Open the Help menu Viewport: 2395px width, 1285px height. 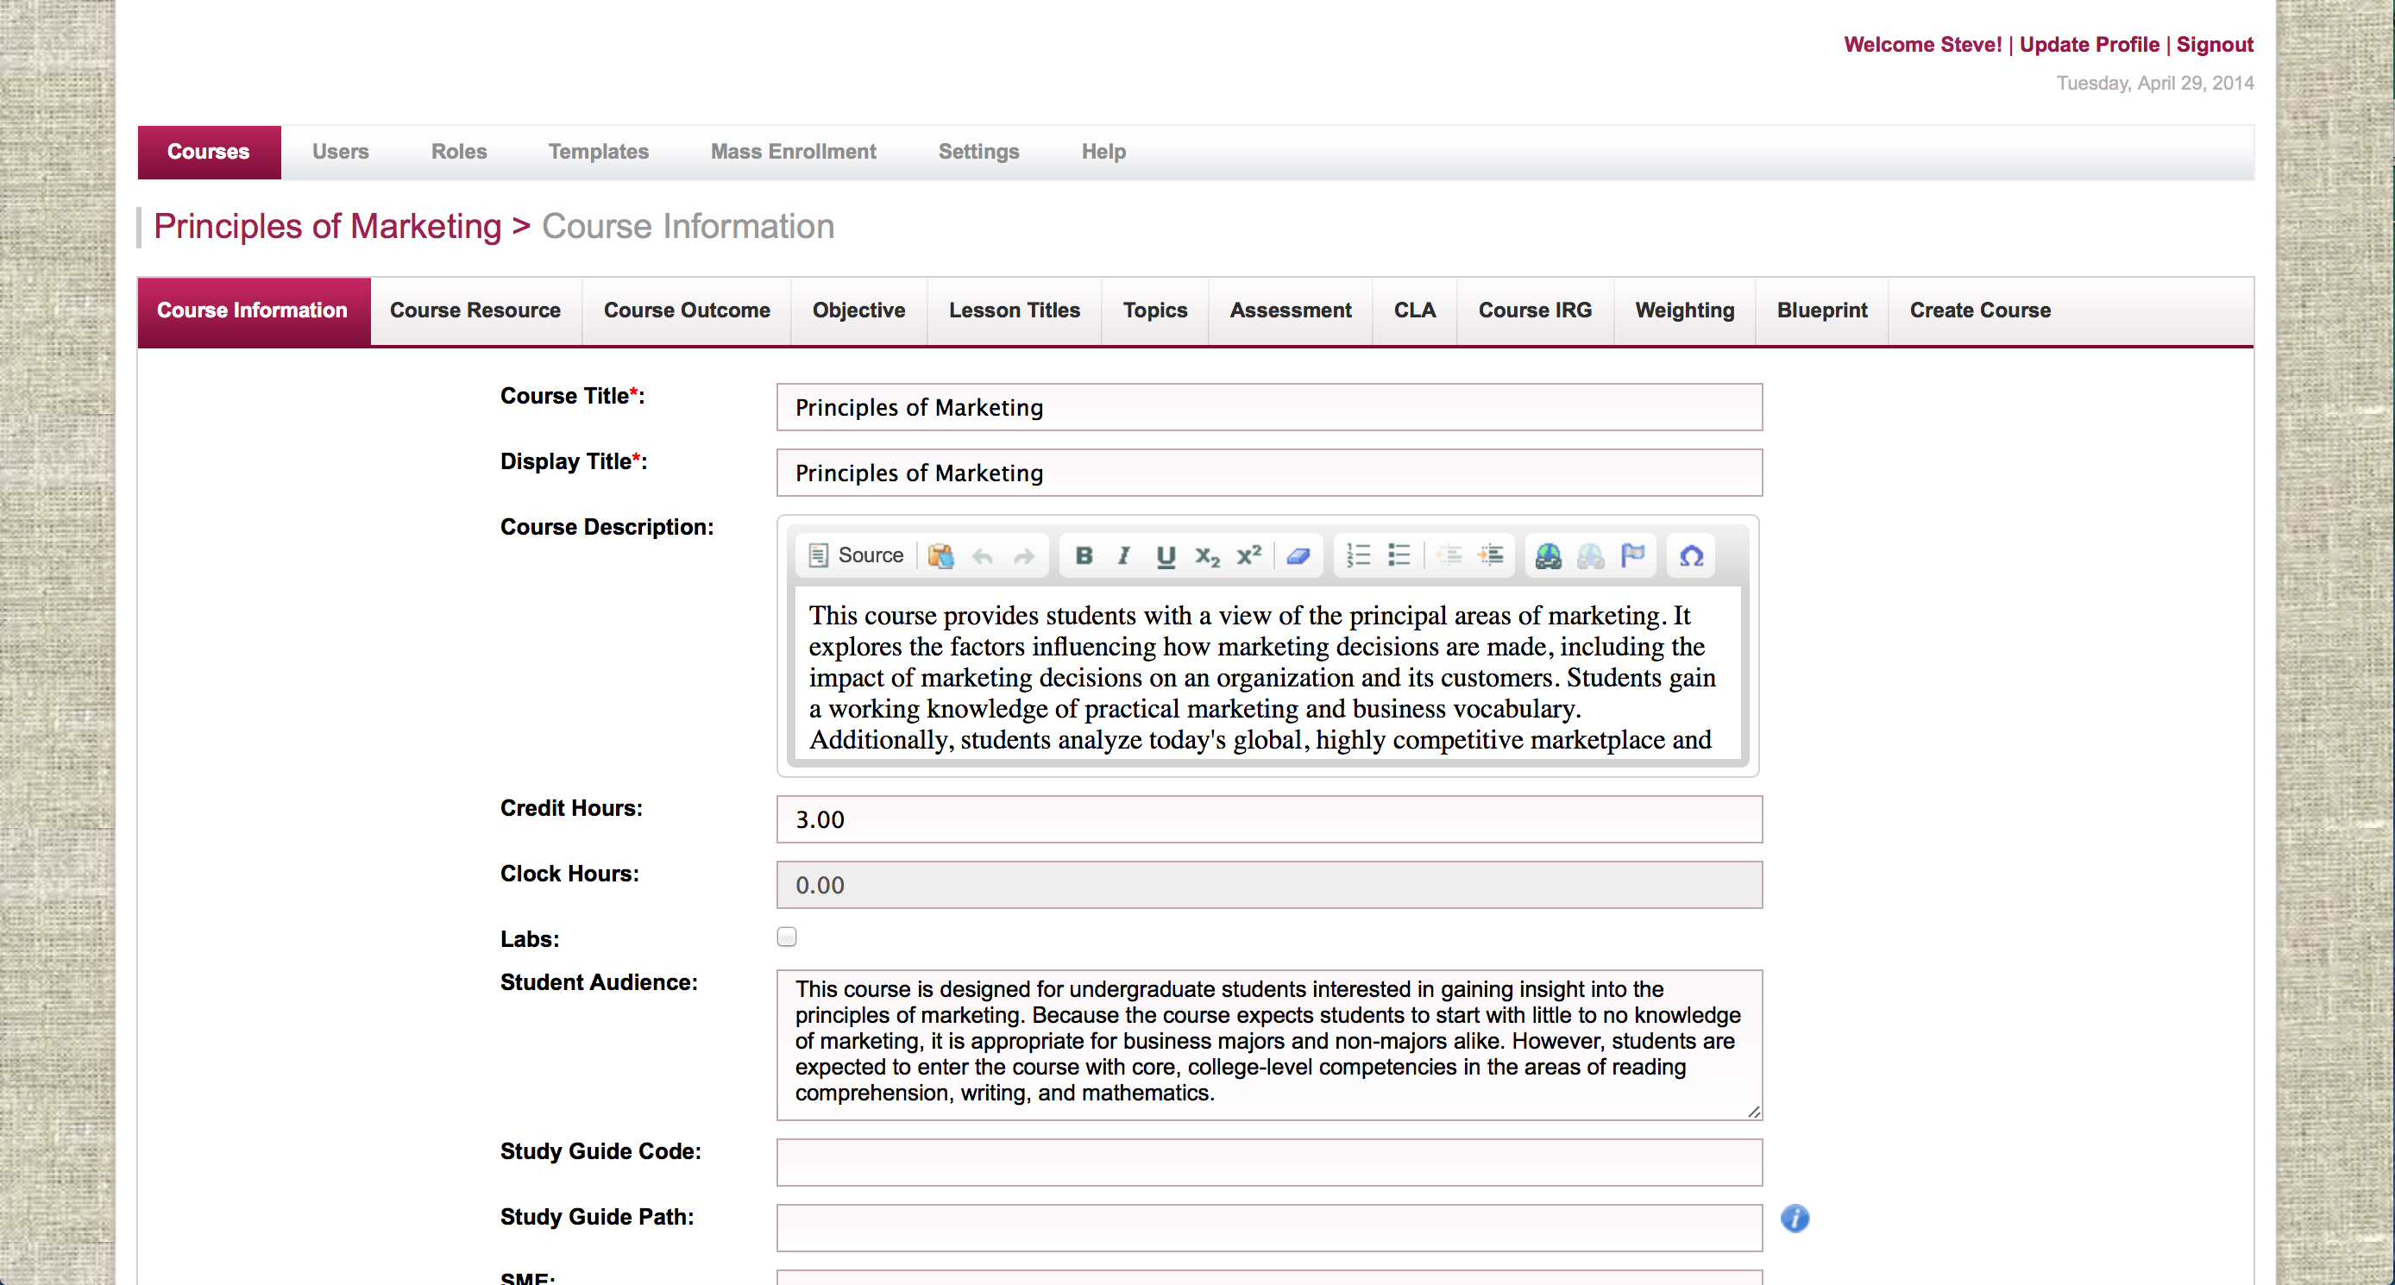(x=1103, y=152)
